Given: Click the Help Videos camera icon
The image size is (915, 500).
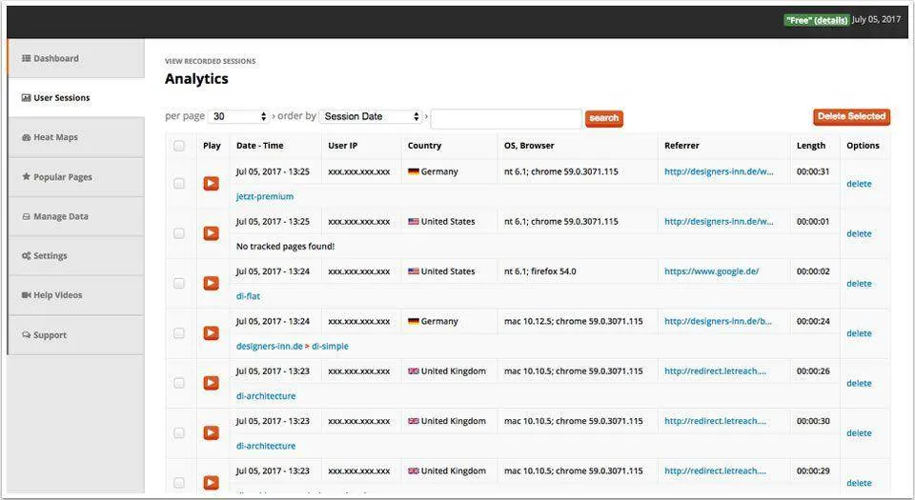Looking at the screenshot, I should (27, 295).
